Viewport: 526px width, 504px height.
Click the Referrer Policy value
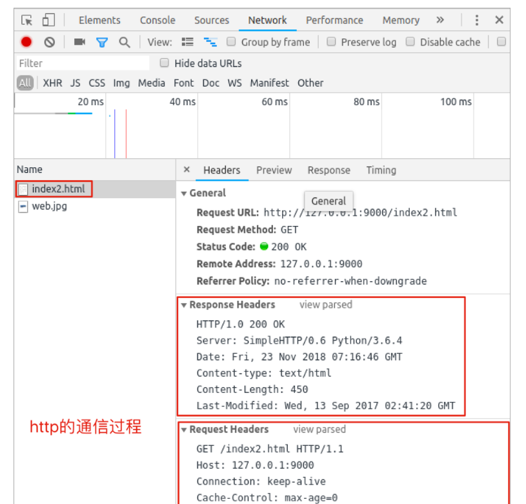point(350,281)
